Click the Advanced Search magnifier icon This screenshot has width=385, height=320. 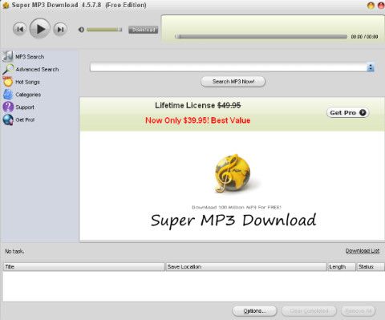(8, 69)
